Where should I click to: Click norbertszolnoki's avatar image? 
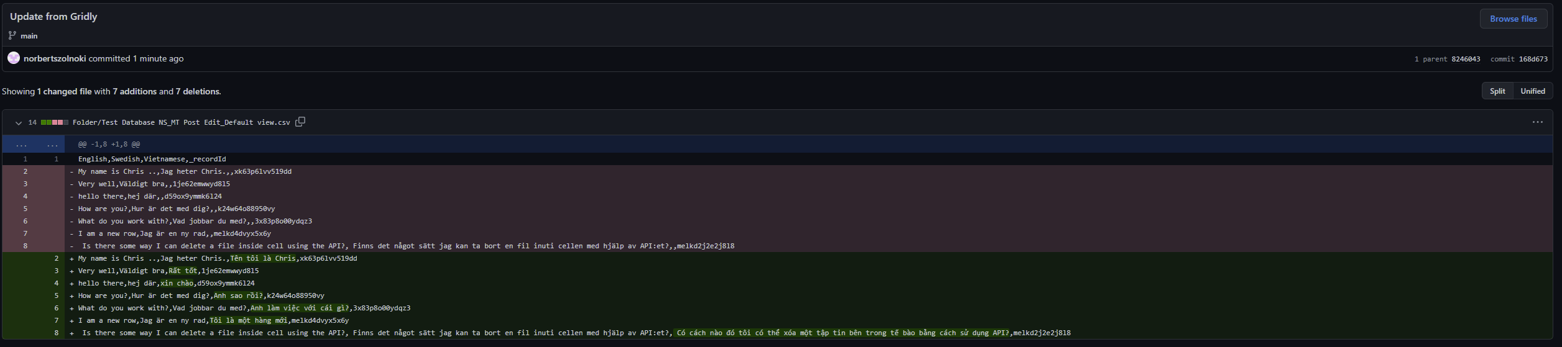(14, 58)
